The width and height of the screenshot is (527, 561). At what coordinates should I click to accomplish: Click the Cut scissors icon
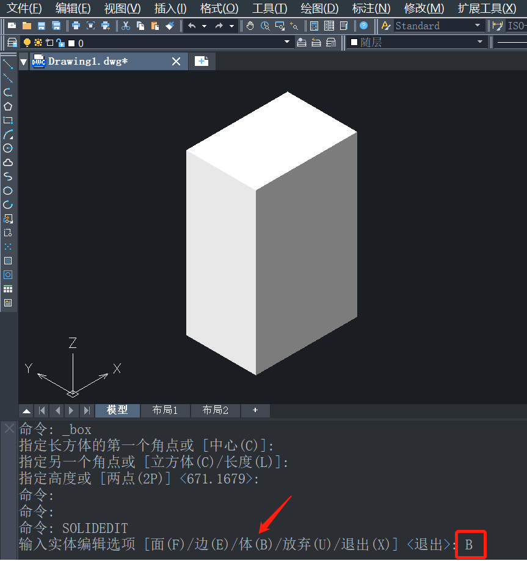125,26
